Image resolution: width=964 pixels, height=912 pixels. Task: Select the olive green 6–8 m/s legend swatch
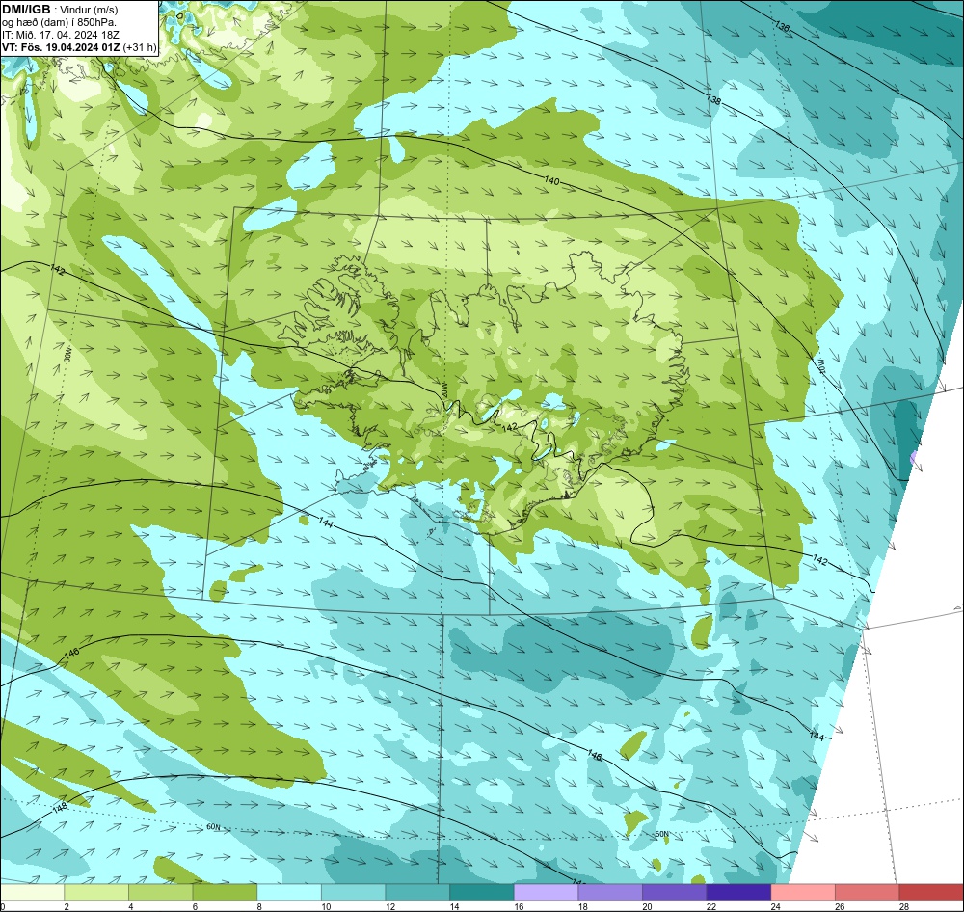point(225,893)
